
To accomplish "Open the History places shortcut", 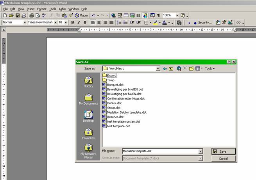I will coord(88,82).
